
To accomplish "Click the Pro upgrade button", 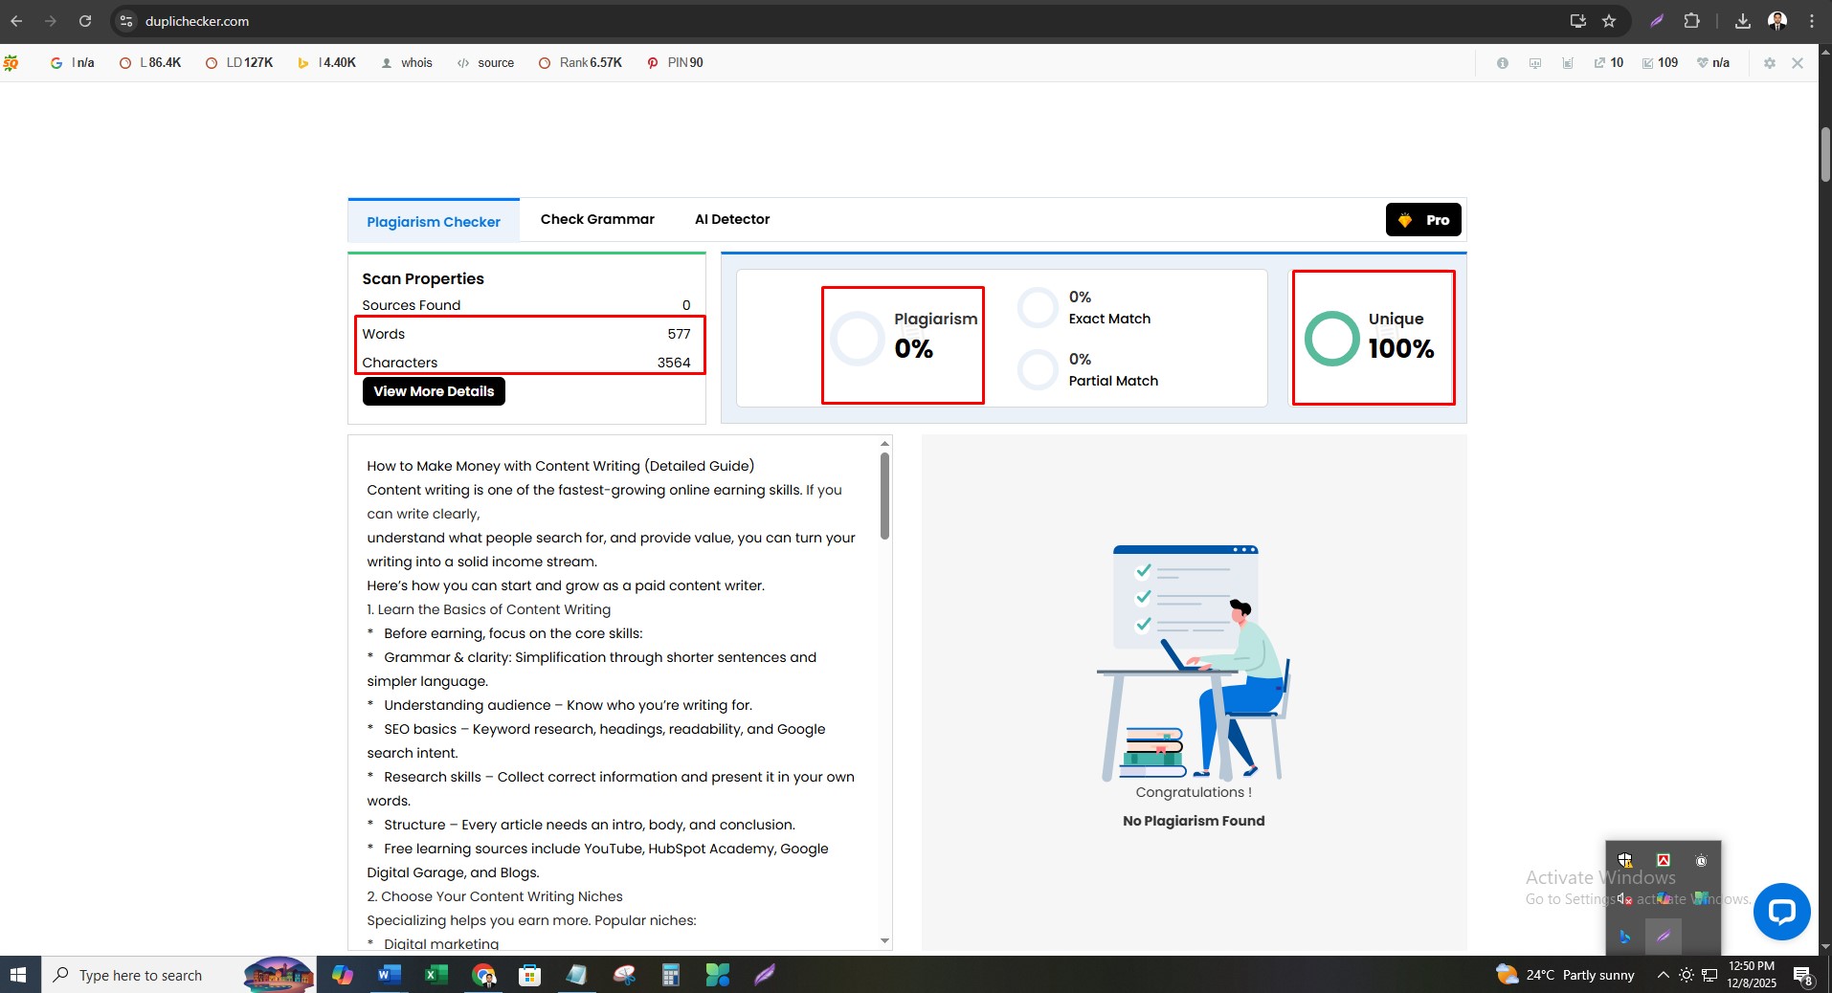I will point(1422,219).
